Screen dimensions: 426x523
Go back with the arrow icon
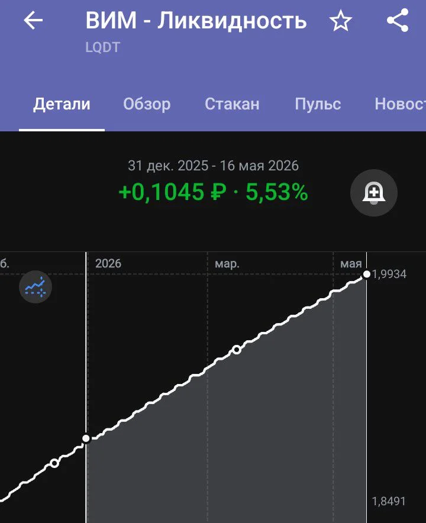[x=33, y=20]
